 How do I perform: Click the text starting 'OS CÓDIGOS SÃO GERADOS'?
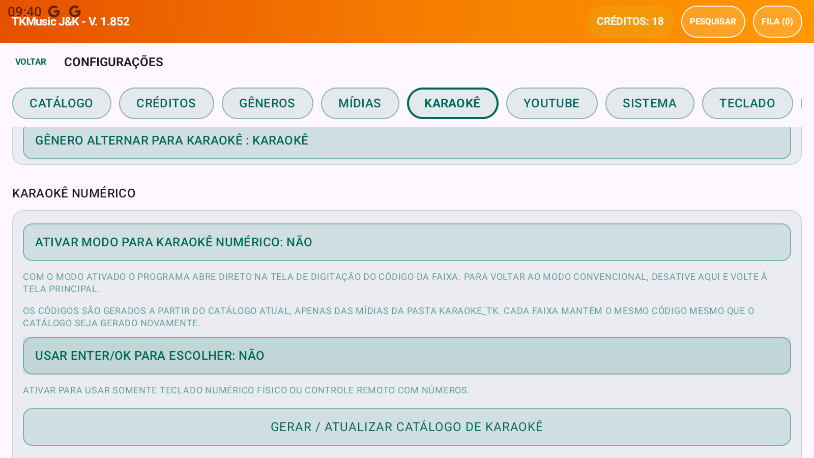[x=388, y=317]
